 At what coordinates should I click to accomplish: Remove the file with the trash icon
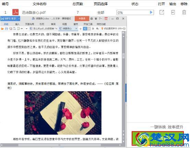[184, 12]
